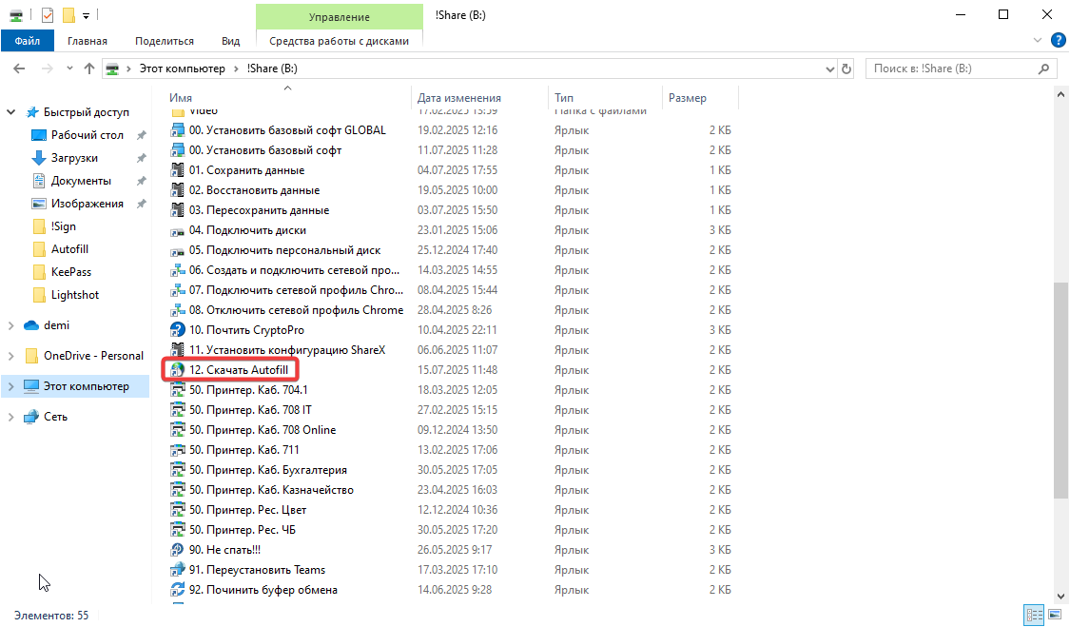Expand the Сеть tree node
The image size is (1070, 627).
(11, 417)
